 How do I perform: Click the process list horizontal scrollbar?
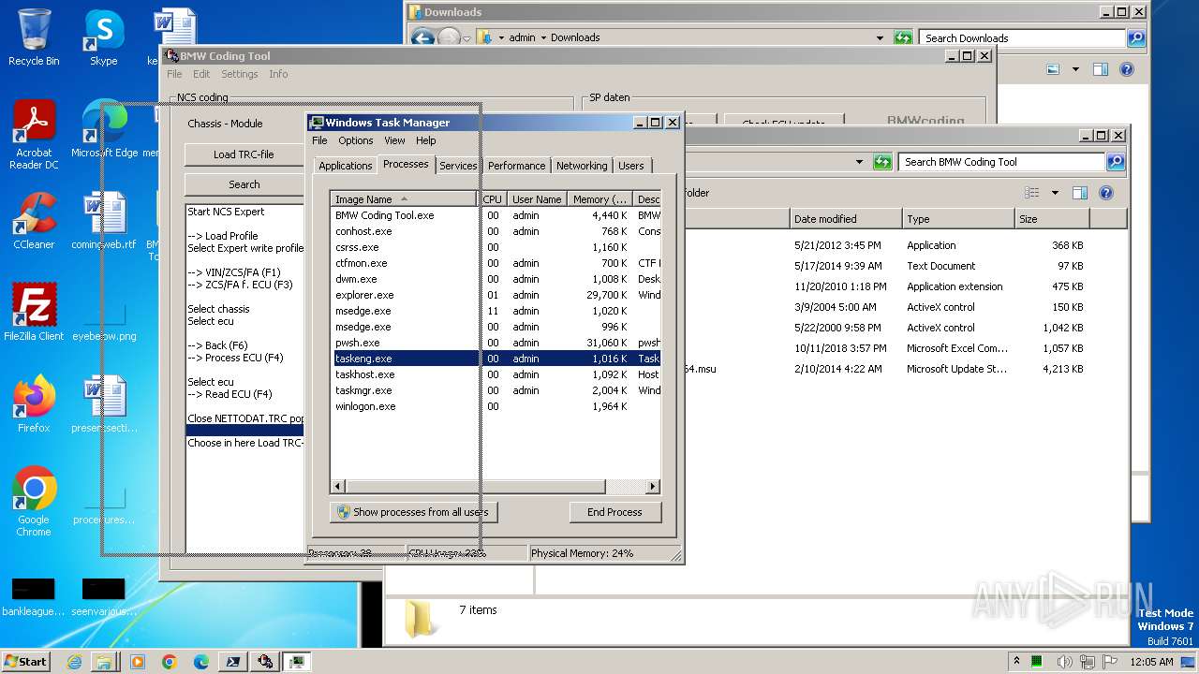[x=474, y=487]
